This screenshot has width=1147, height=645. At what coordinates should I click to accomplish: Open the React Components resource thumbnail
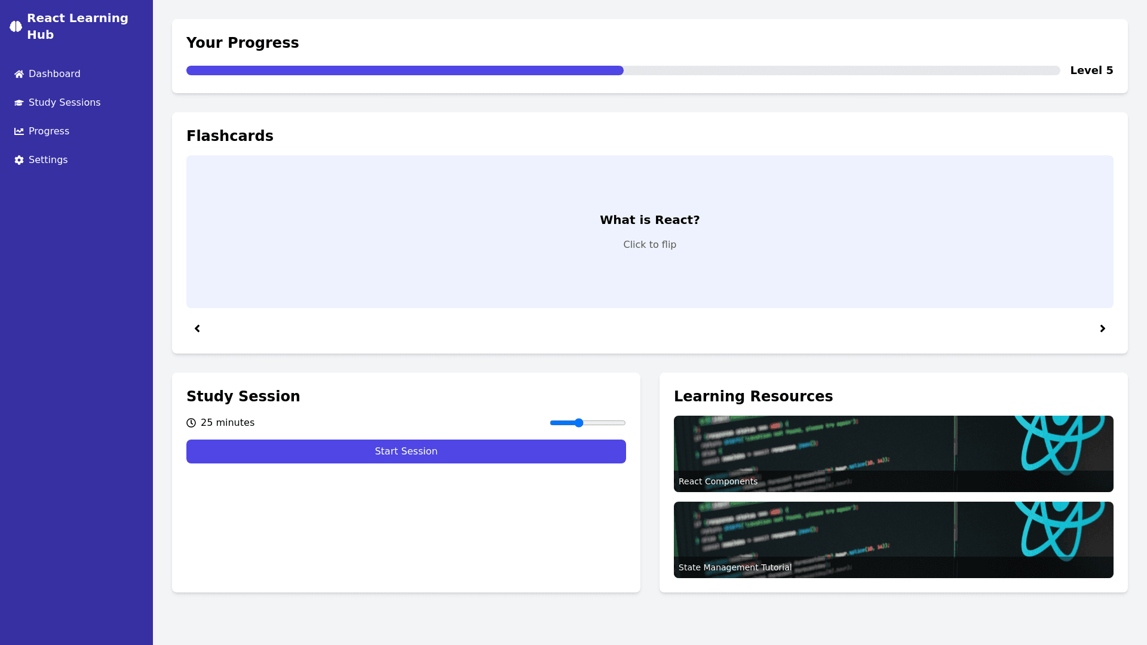893,453
